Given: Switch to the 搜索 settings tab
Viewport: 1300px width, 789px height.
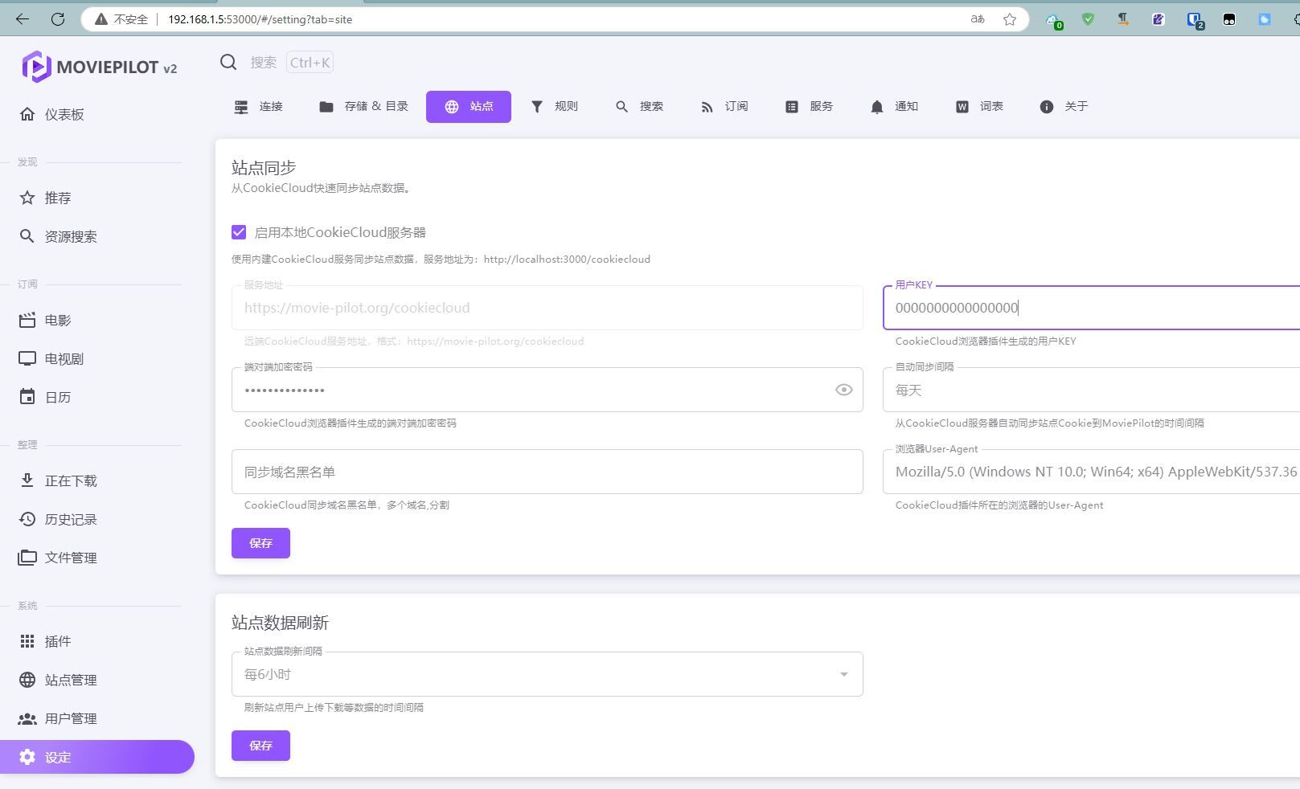Looking at the screenshot, I should [640, 106].
